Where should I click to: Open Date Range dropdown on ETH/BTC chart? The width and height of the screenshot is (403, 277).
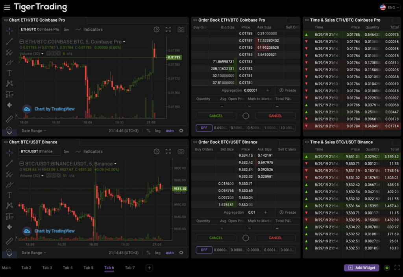coord(34,130)
